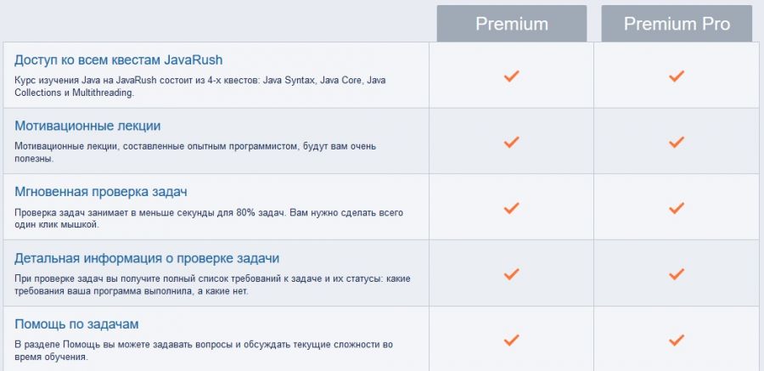Image resolution: width=764 pixels, height=371 pixels.
Task: Click Premium Pro checkmark for Мотивационные лекции
Action: (x=677, y=142)
